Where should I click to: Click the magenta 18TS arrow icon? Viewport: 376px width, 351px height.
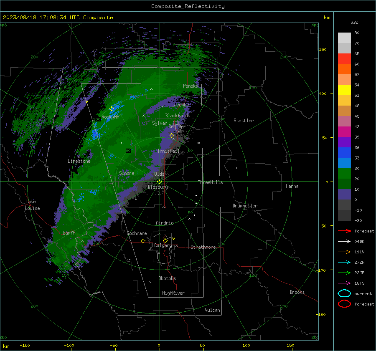point(344,283)
